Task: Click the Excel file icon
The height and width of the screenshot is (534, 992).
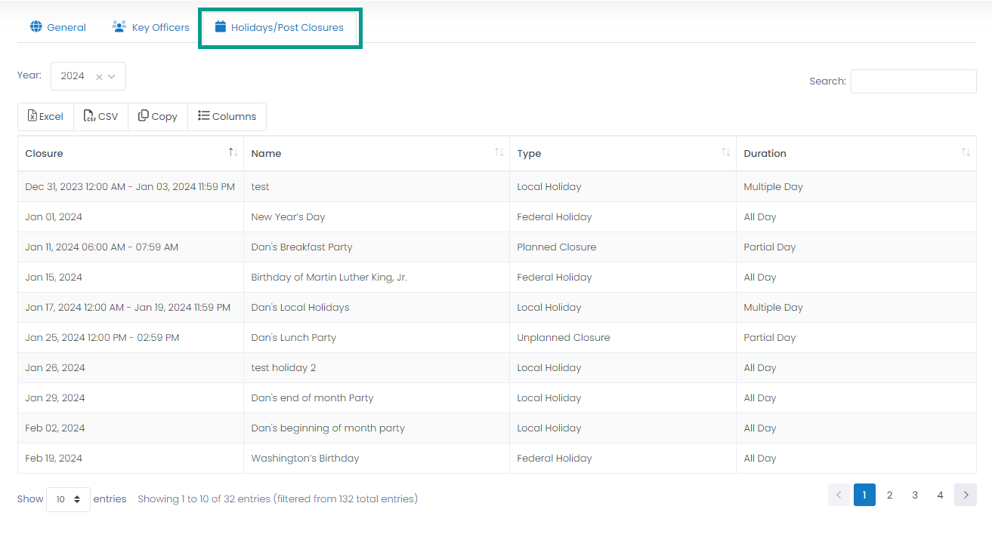Action: coord(32,115)
